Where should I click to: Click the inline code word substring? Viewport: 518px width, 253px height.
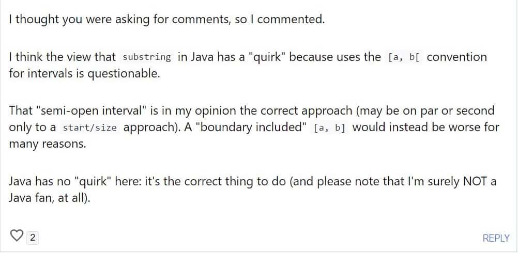coord(147,58)
